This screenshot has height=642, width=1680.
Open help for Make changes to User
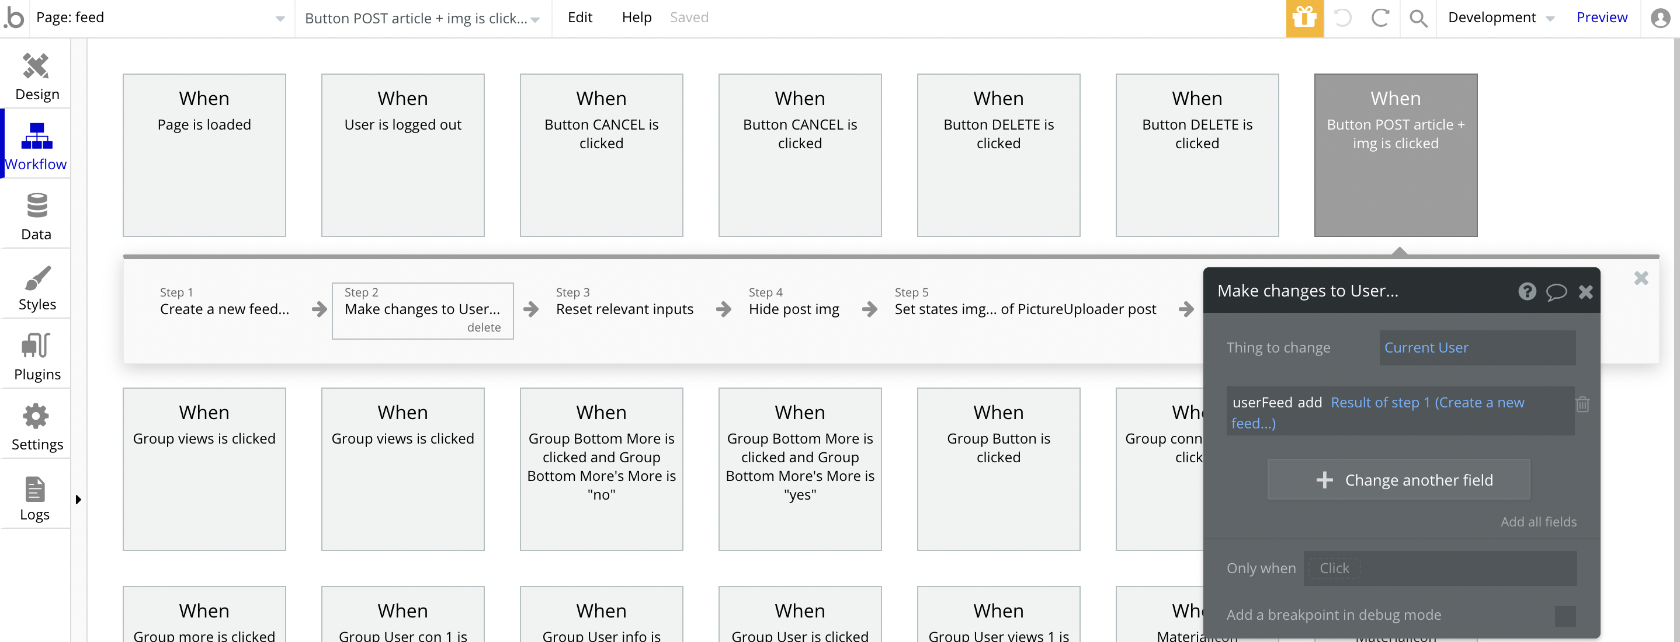(x=1527, y=291)
